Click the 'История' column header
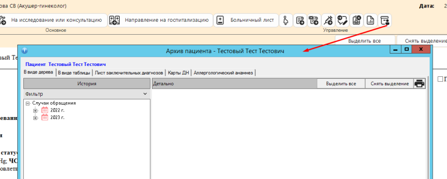447x179 pixels. coord(86,84)
